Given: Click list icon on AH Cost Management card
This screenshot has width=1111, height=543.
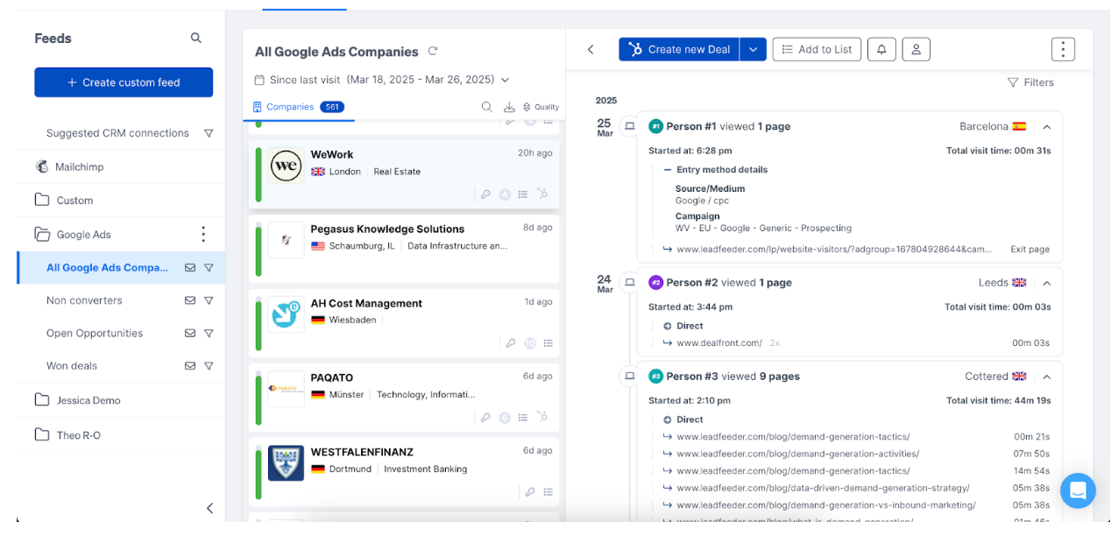Looking at the screenshot, I should (x=548, y=343).
